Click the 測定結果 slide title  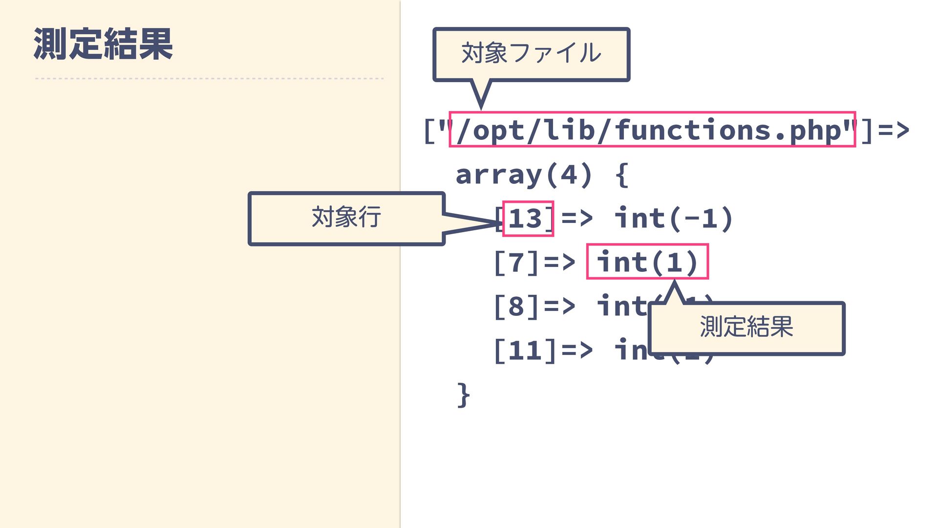click(x=103, y=44)
